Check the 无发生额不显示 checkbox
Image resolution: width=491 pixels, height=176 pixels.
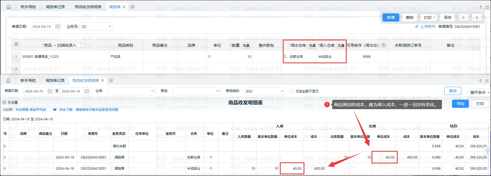[x=292, y=91]
